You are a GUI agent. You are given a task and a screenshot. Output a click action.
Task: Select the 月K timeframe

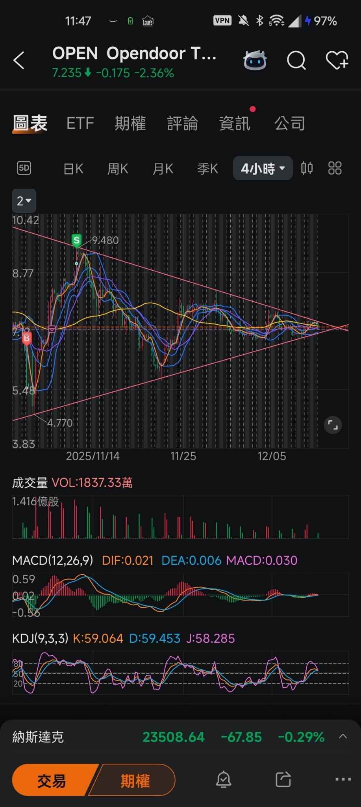point(163,169)
